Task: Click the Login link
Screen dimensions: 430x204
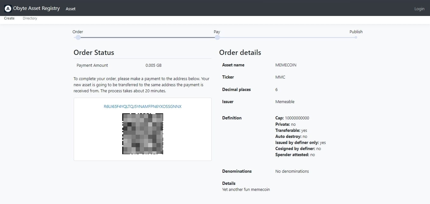Action: tap(419, 9)
